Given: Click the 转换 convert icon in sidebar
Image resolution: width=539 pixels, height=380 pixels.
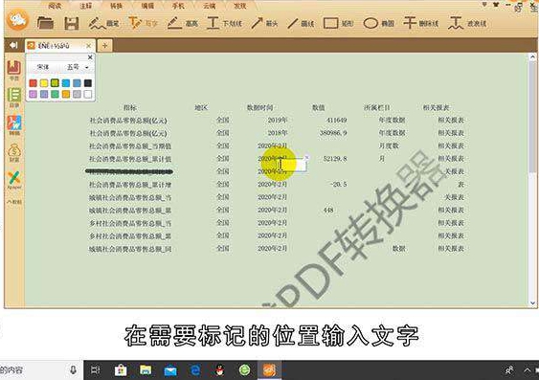Looking at the screenshot, I should click(14, 124).
